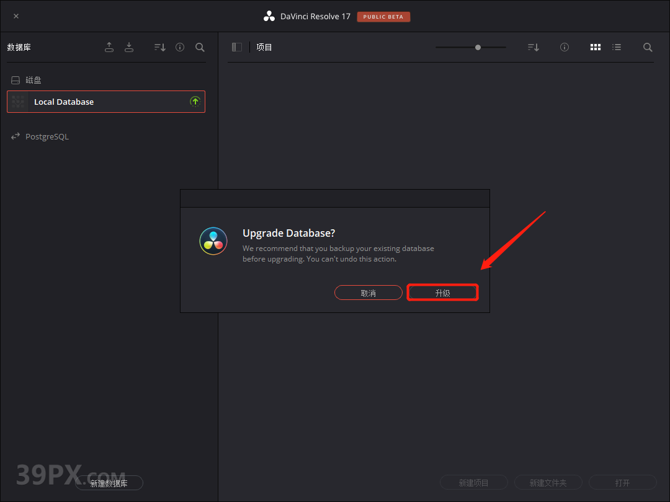Switch projects to thumbnail grid view
Image resolution: width=670 pixels, height=502 pixels.
[595, 47]
